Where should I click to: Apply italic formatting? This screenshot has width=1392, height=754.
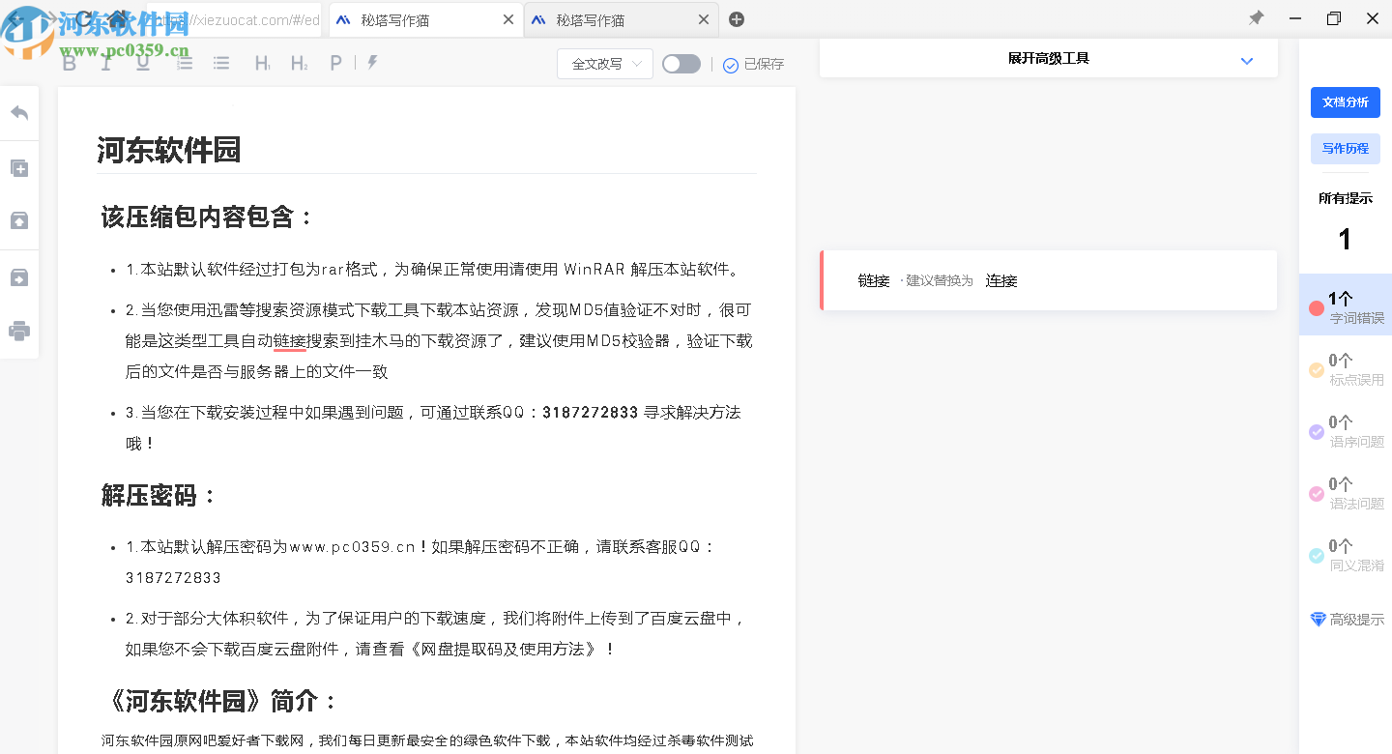tap(105, 63)
